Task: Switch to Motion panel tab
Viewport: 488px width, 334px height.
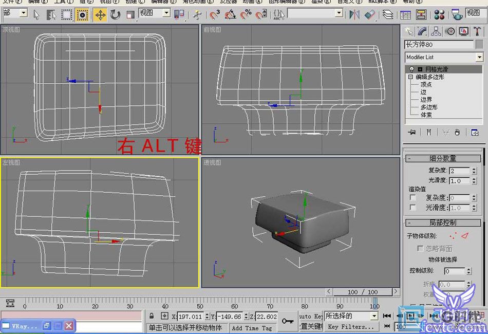Action: [449, 31]
